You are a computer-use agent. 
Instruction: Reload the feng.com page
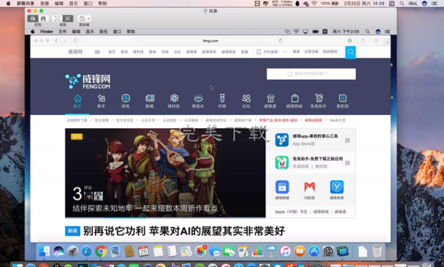click(x=280, y=41)
